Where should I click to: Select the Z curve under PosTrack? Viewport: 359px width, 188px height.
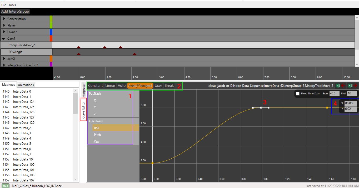click(x=95, y=114)
